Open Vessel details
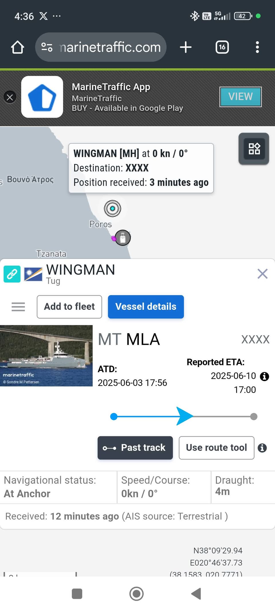275x611 pixels. click(x=146, y=307)
